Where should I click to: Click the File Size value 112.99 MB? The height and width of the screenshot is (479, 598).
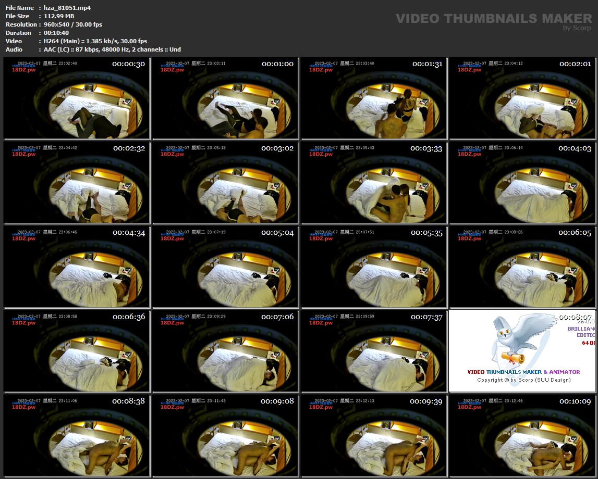point(59,16)
